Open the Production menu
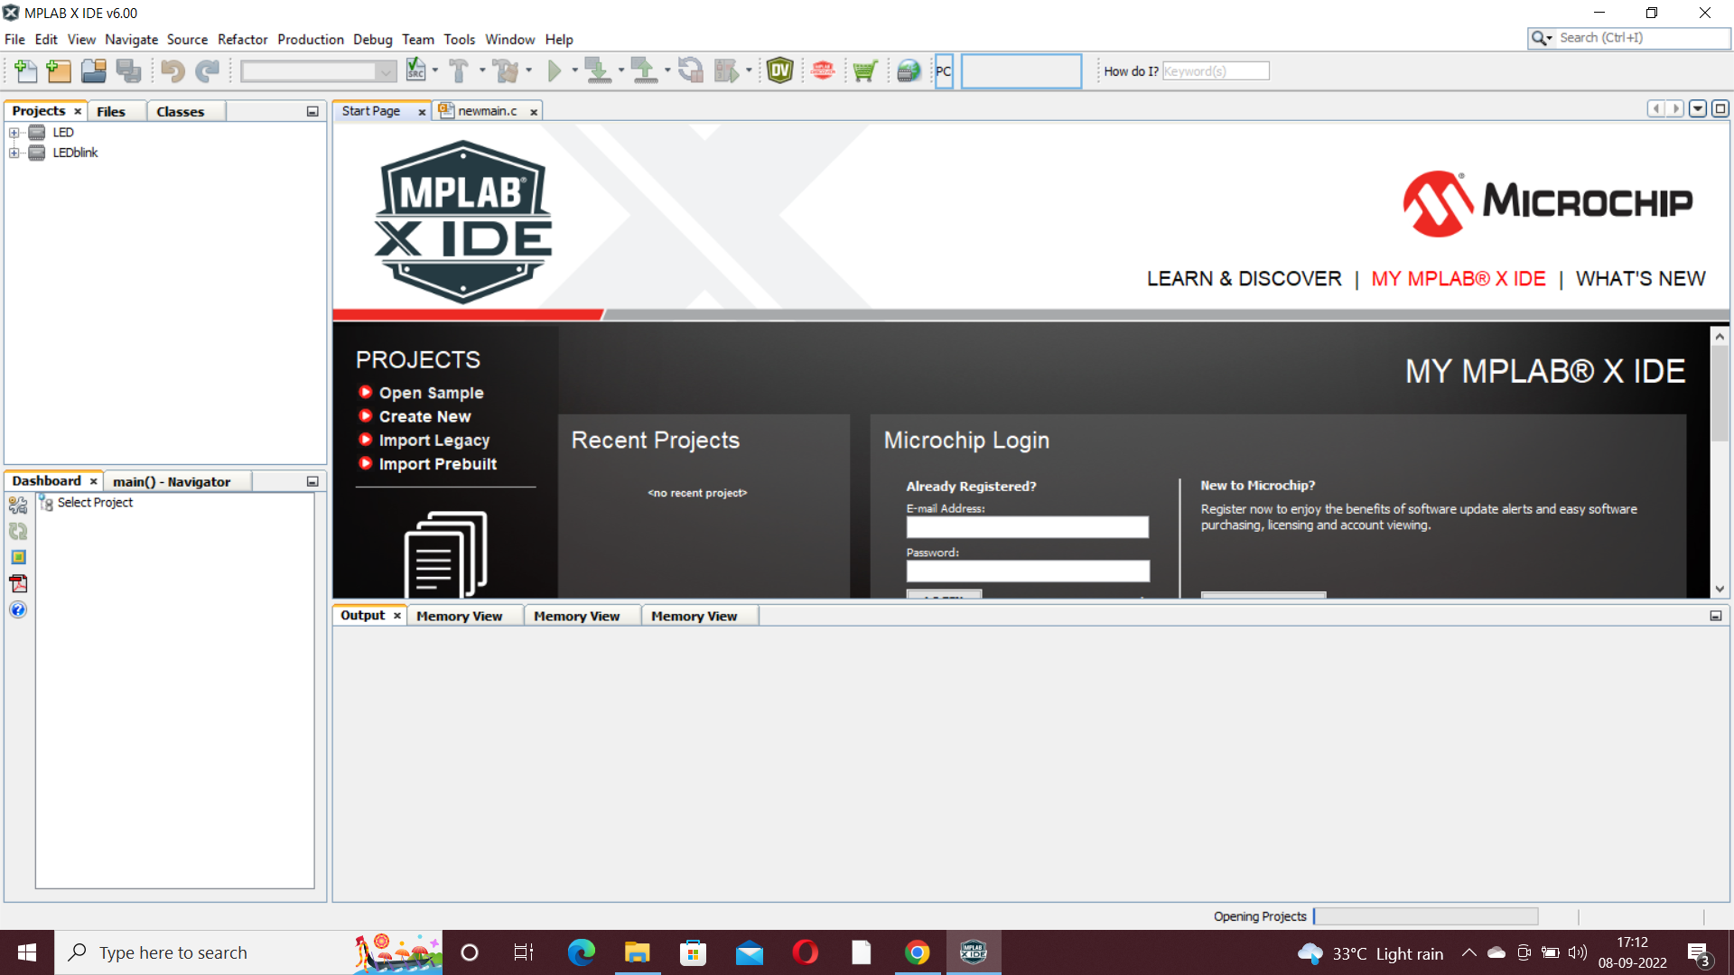This screenshot has height=975, width=1734. point(311,40)
